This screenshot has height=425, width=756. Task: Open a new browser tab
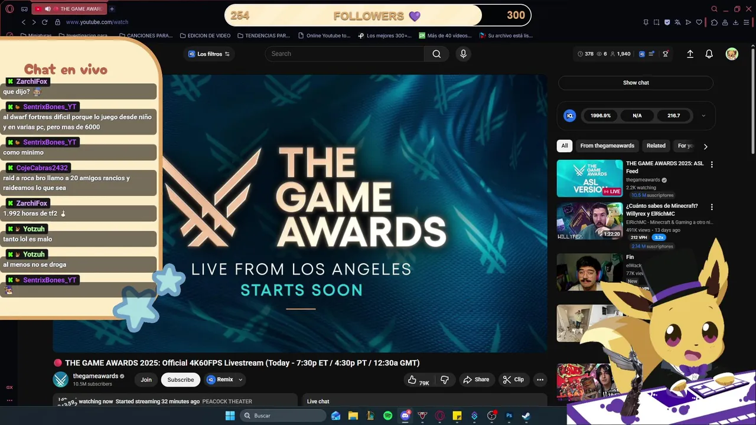(x=112, y=9)
